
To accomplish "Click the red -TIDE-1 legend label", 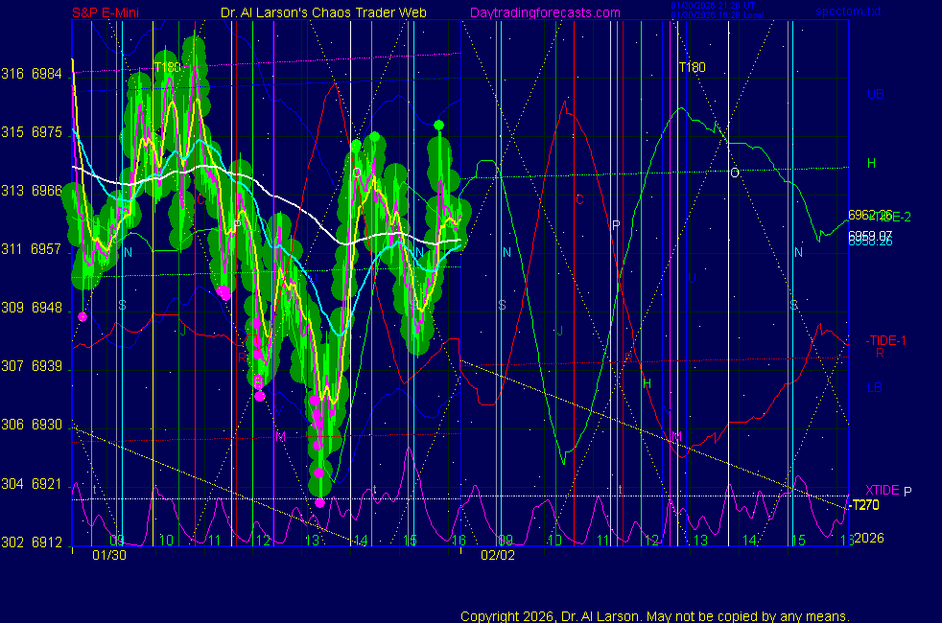I will click(x=885, y=340).
